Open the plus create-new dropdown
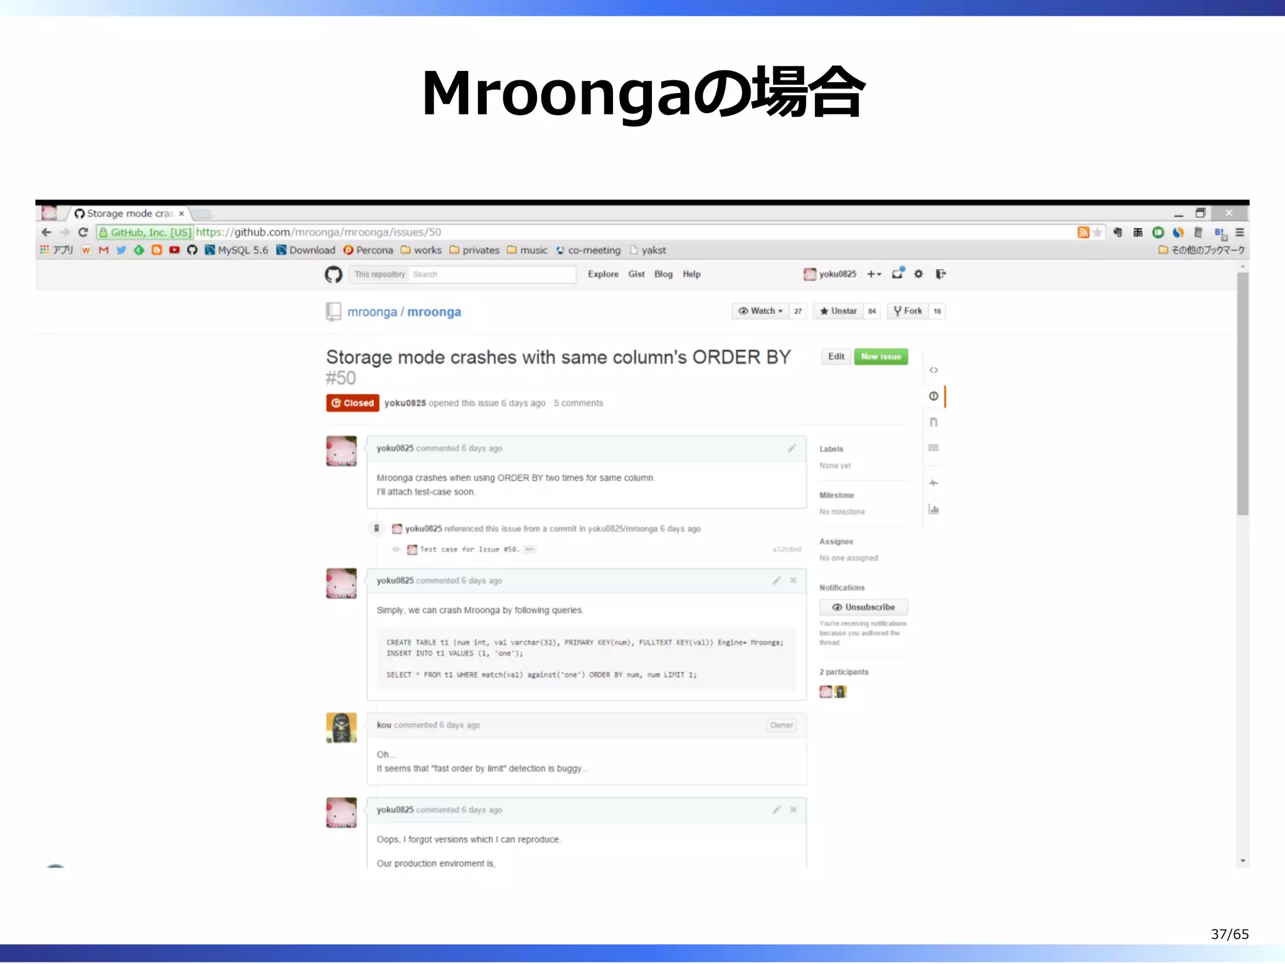 point(874,274)
